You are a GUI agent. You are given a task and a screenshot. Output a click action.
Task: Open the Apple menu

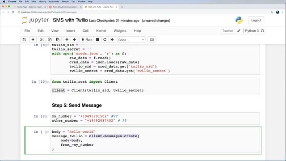(x=4, y=1)
